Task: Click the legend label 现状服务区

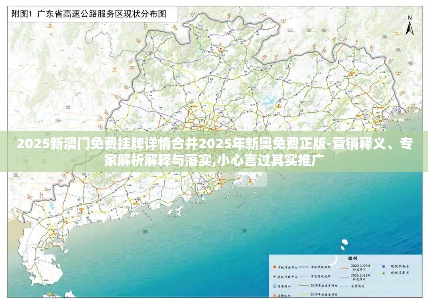Action: [400, 266]
